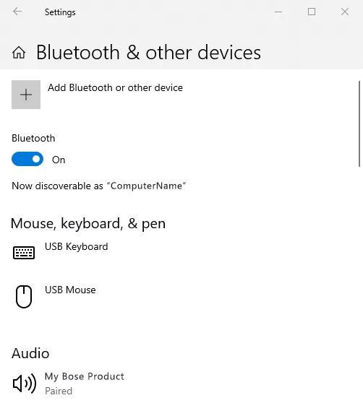Click the Settings window title
Screen dimensions: 363x403
(60, 12)
